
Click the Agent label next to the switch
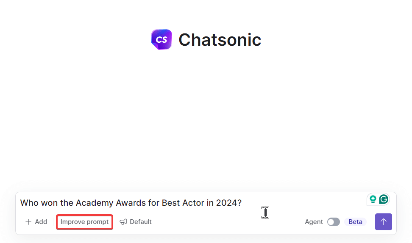pos(314,222)
